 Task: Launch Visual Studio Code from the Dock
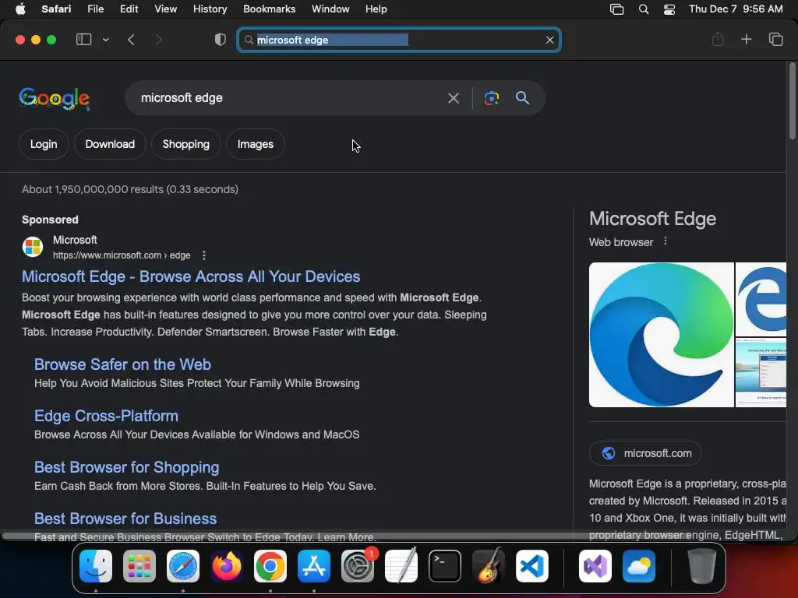point(532,566)
